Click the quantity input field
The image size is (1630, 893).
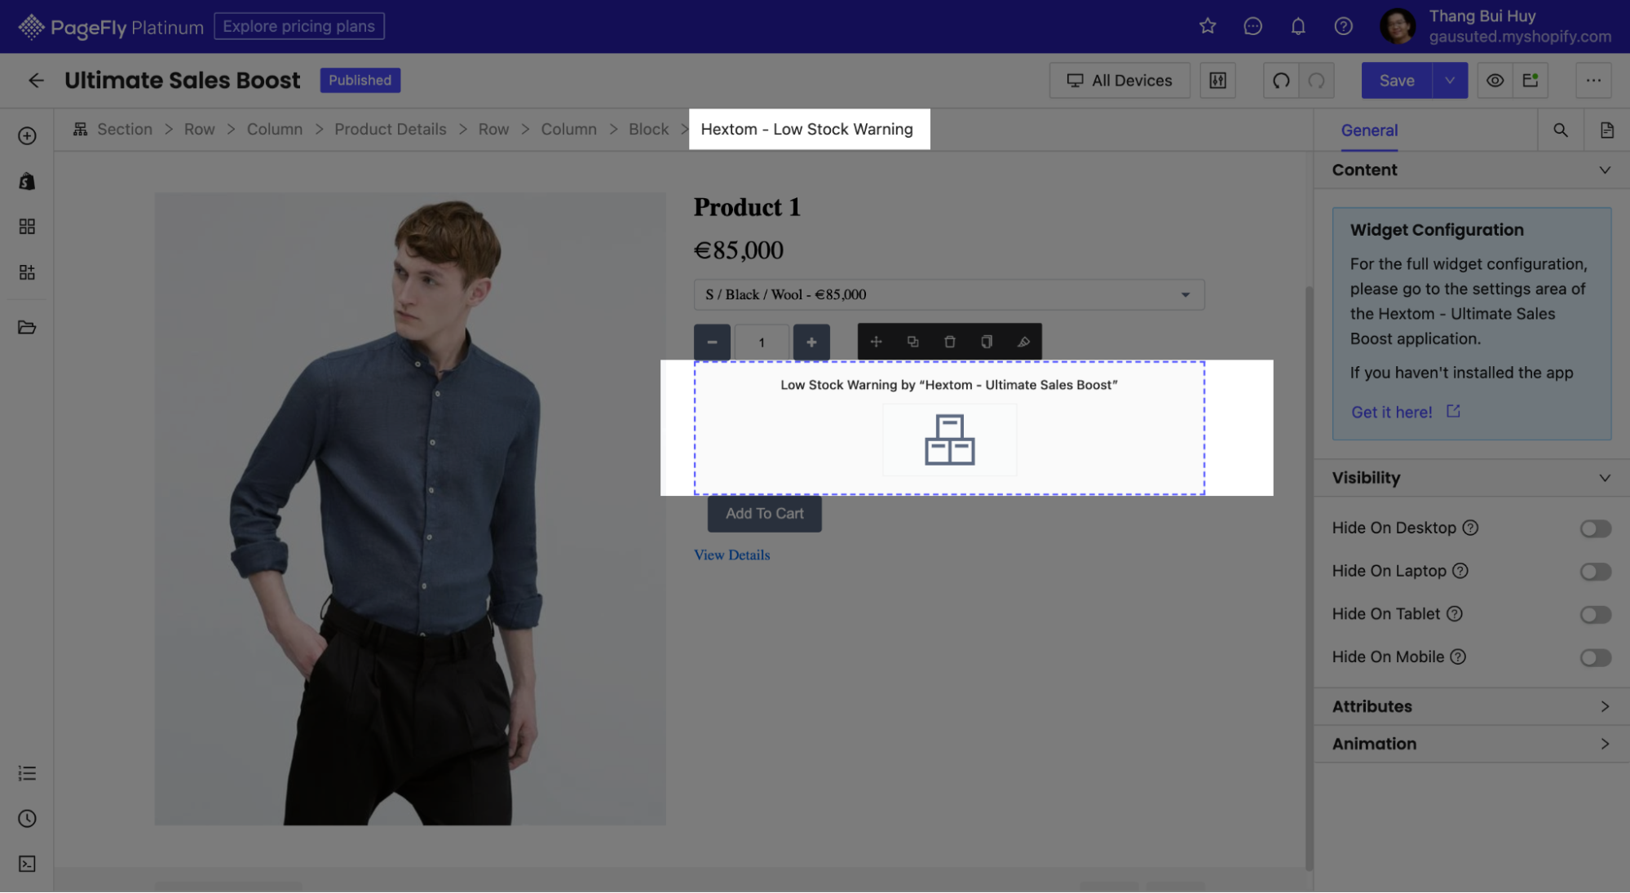tap(762, 342)
